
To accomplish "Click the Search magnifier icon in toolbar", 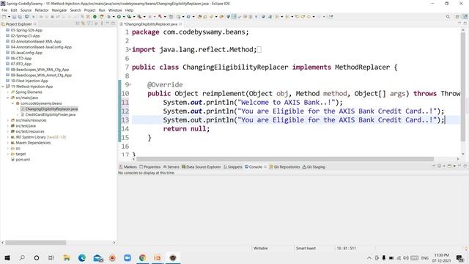I will pos(448,17).
